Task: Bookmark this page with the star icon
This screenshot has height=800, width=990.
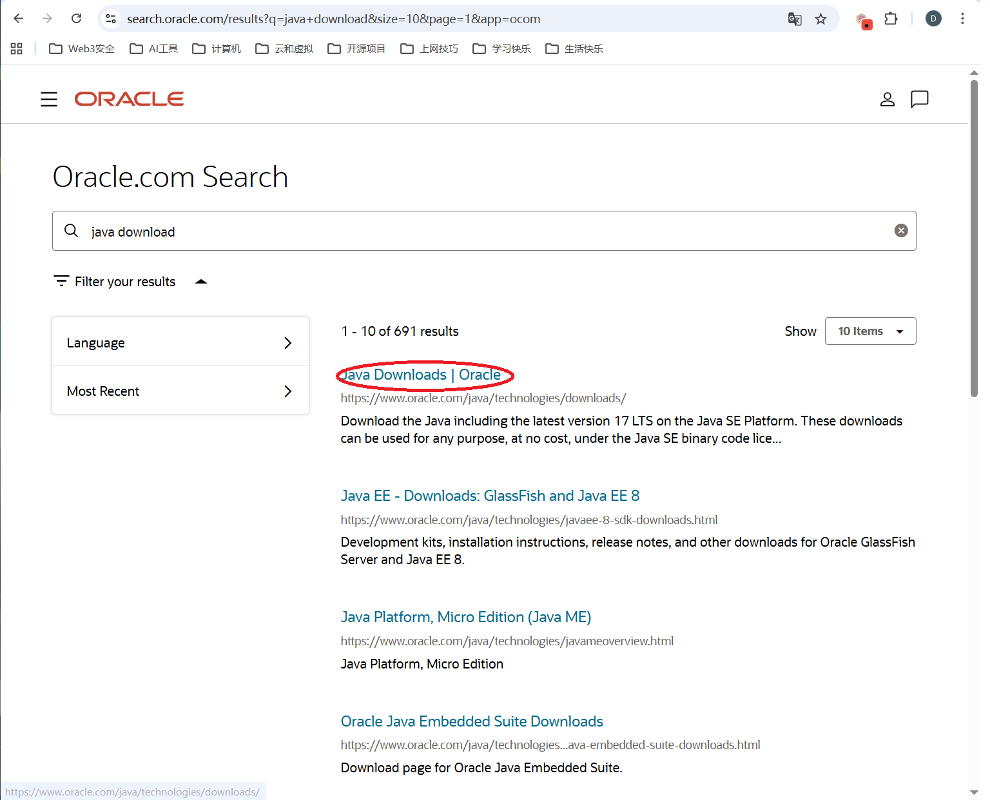Action: [820, 19]
